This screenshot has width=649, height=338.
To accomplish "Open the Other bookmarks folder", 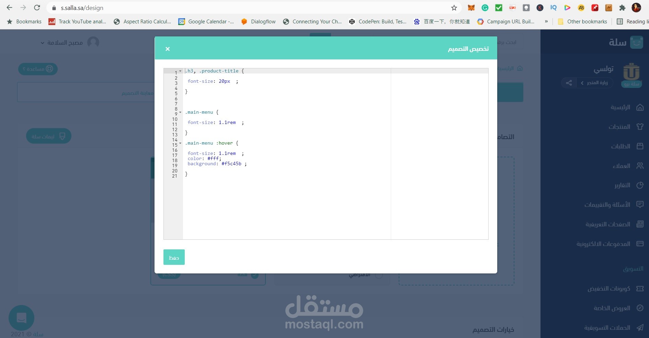I will pos(582,21).
